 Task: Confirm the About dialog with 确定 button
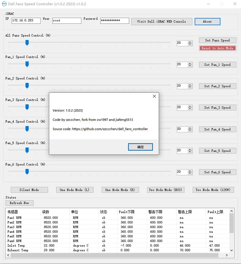point(140,147)
